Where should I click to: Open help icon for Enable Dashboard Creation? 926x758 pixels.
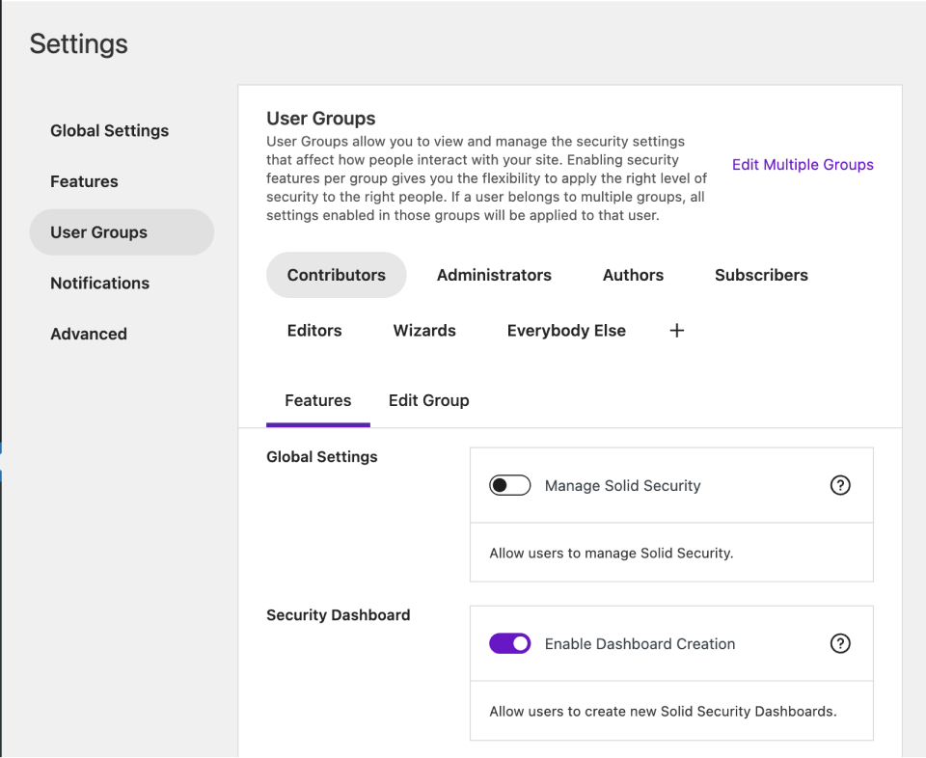coord(840,644)
